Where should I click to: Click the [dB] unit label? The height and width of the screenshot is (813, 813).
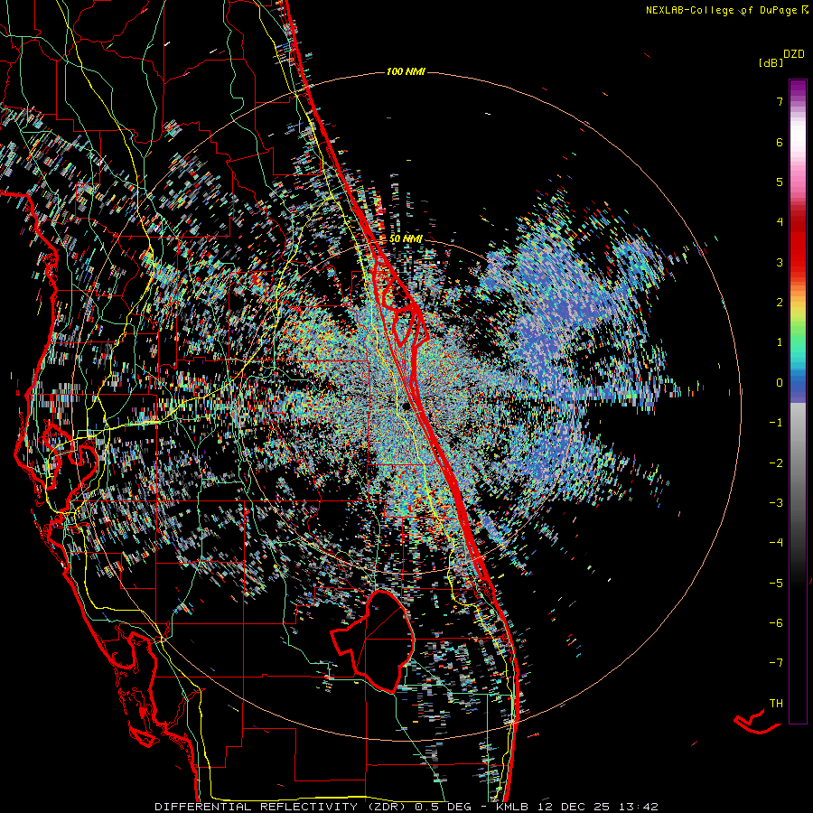click(x=771, y=62)
